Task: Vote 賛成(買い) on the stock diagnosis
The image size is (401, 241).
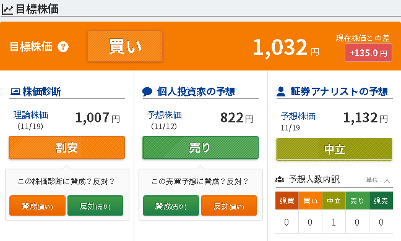Action: [37, 206]
